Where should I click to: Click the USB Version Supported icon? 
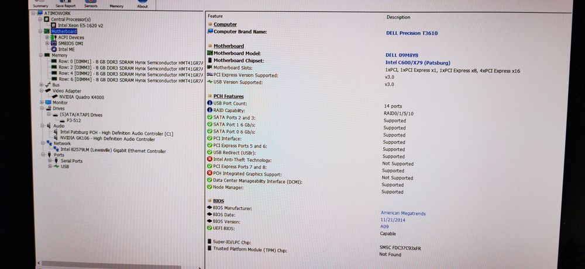click(x=209, y=82)
